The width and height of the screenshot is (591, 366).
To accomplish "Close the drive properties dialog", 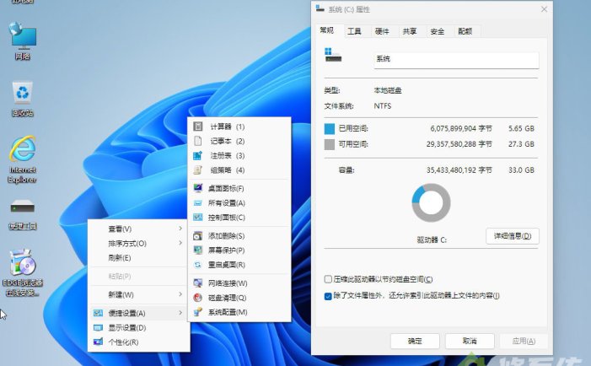I will pos(544,9).
